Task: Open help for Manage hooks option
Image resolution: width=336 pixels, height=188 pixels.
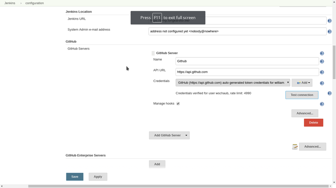Action: tap(322, 104)
